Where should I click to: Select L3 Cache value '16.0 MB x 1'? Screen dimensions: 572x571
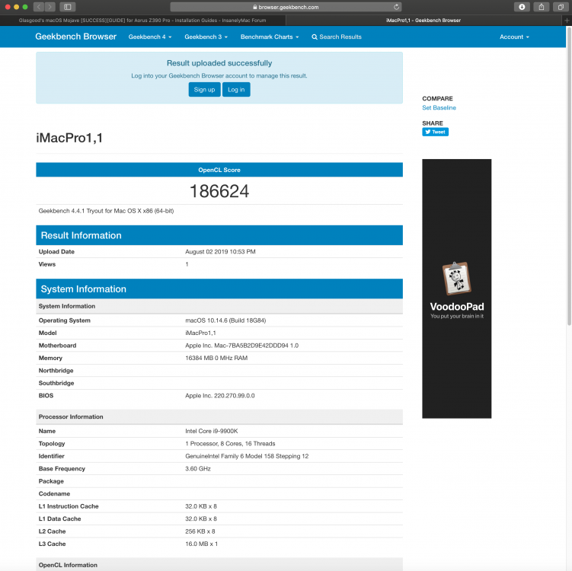201,544
